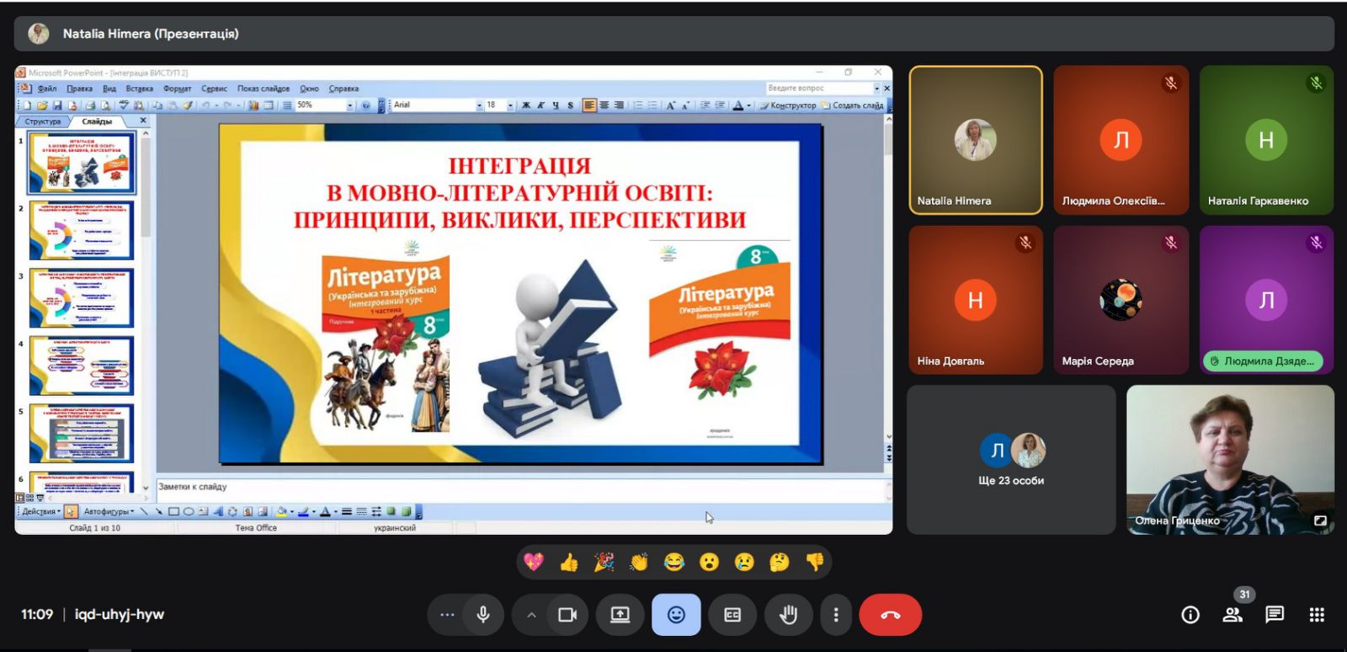Screen dimensions: 1347x652
Task: Open the emoji reactions panel button
Action: click(x=675, y=615)
